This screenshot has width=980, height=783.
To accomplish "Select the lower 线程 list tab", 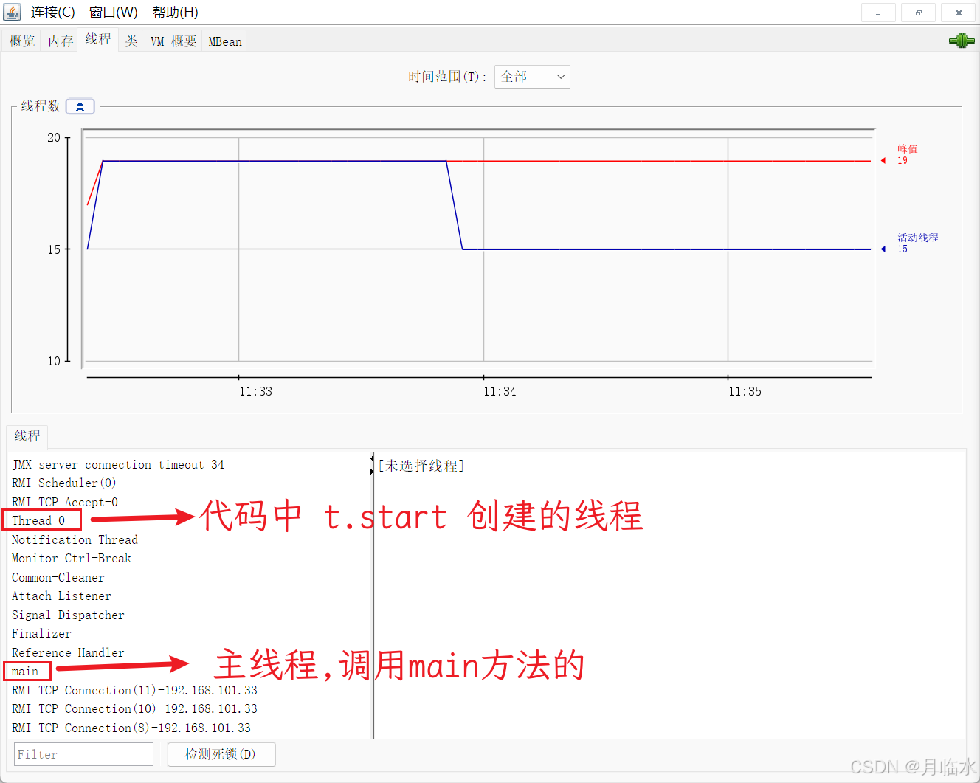I will click(x=27, y=436).
